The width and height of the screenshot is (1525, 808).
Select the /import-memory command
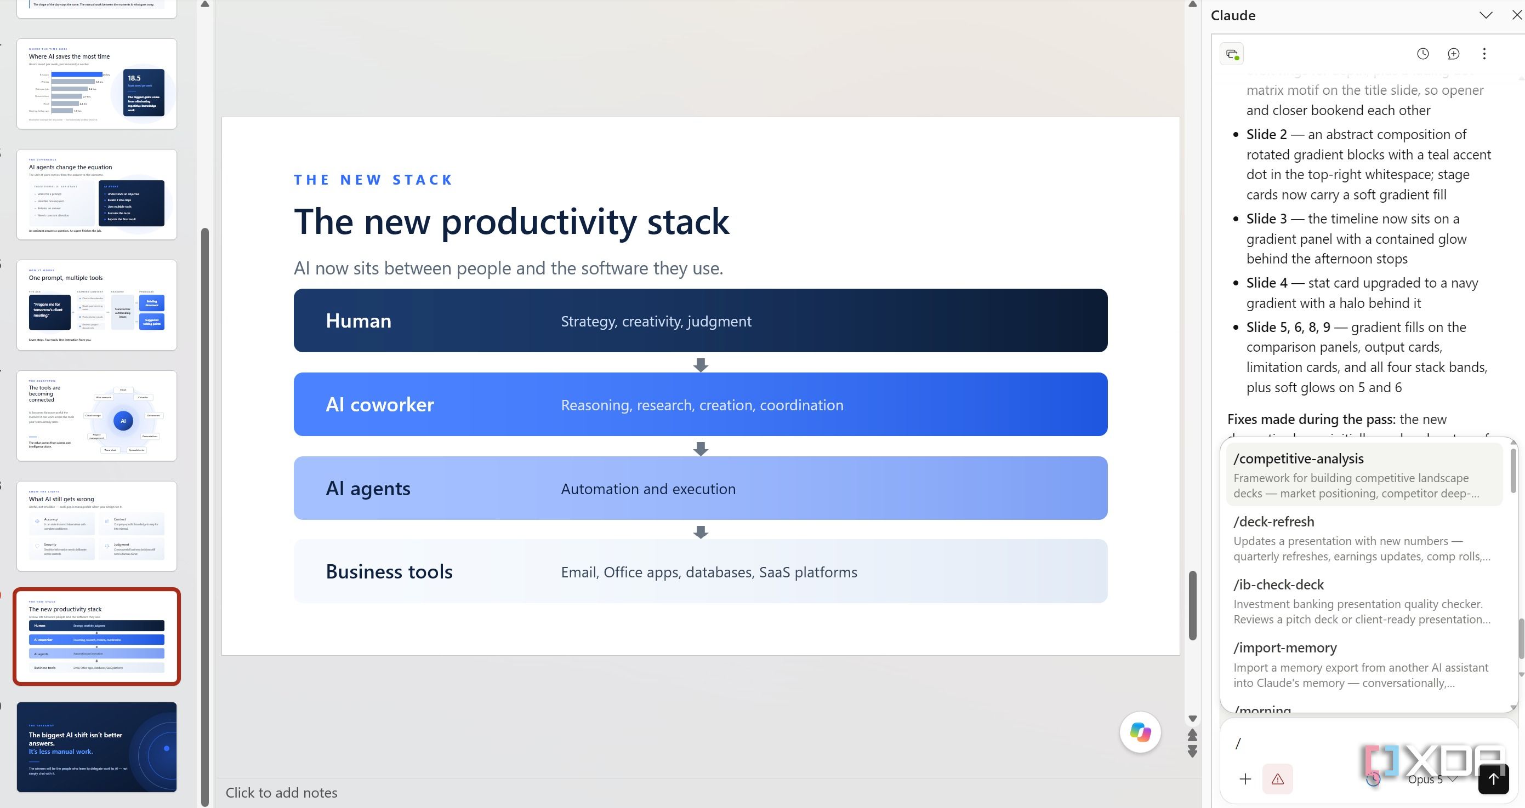(x=1364, y=665)
